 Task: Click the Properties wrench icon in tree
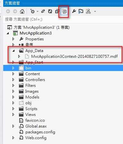click(x=21, y=39)
